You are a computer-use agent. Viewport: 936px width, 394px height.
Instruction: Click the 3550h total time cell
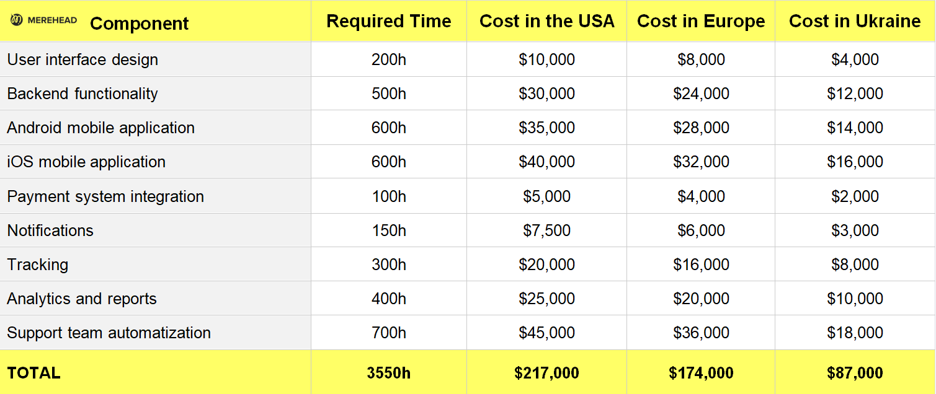coord(389,373)
